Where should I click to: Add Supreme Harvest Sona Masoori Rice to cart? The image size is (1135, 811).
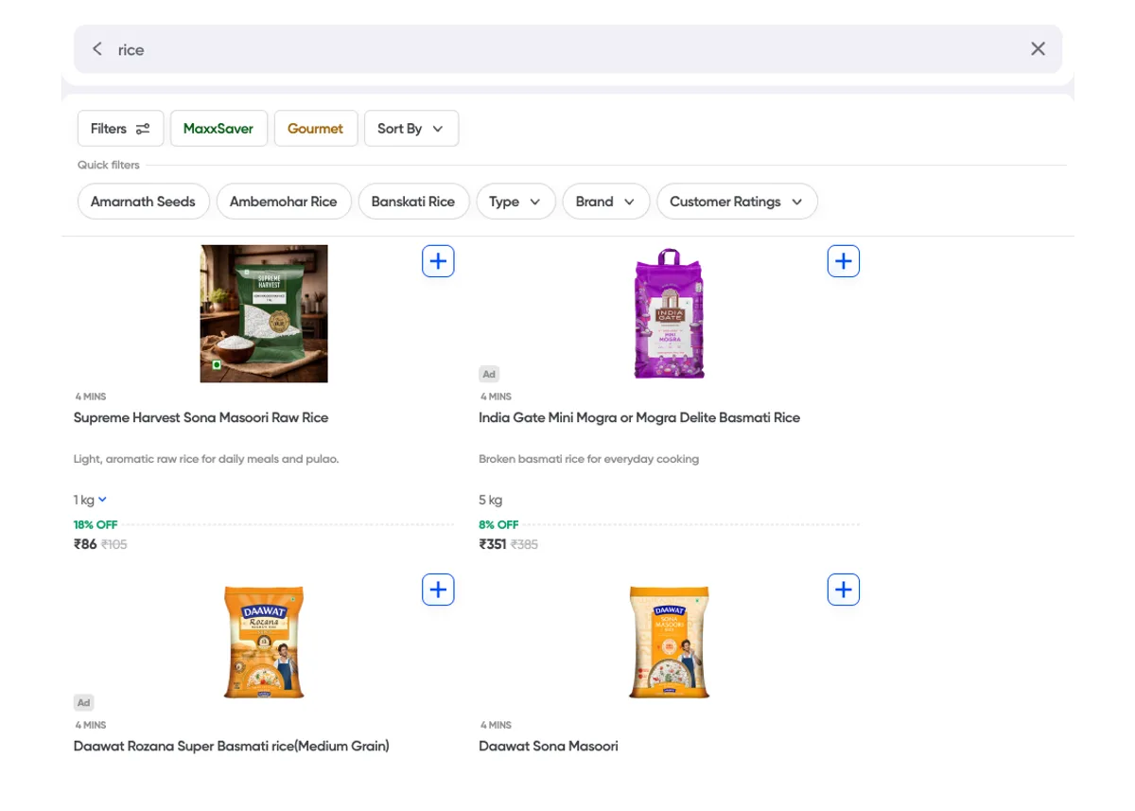438,261
